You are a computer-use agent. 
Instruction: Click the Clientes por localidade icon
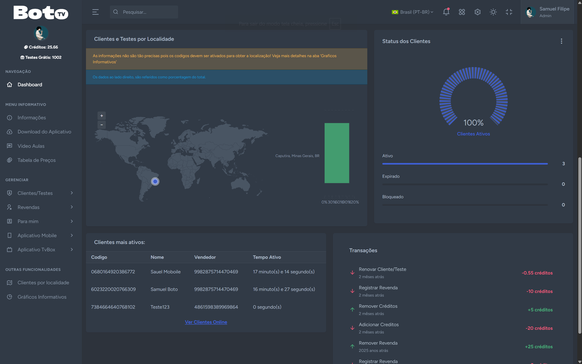[x=10, y=283]
